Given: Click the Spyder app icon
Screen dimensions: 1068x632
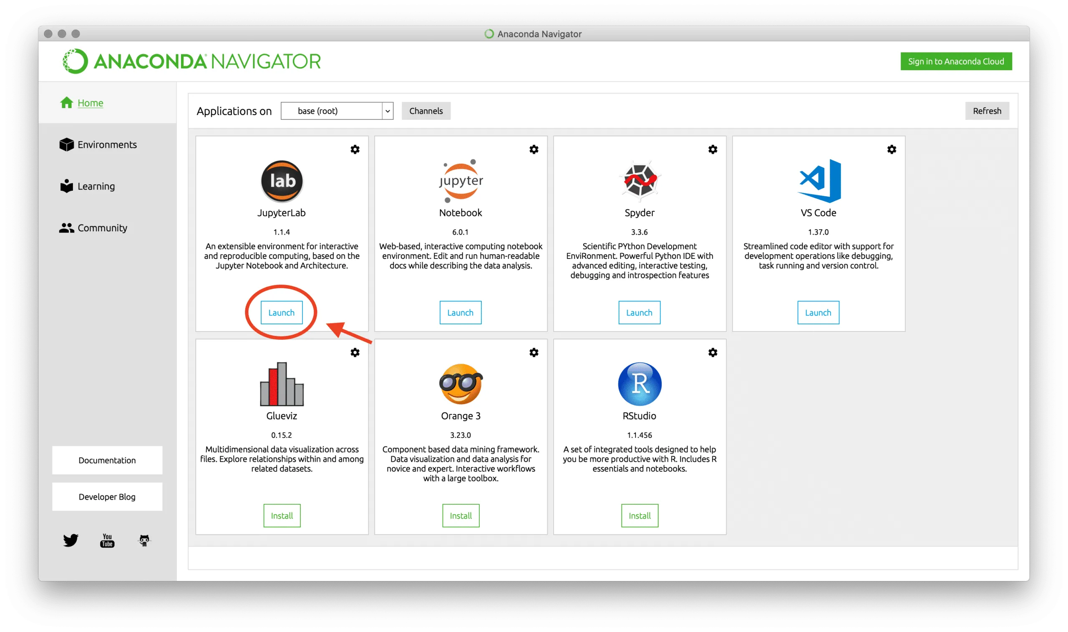Looking at the screenshot, I should coord(640,180).
